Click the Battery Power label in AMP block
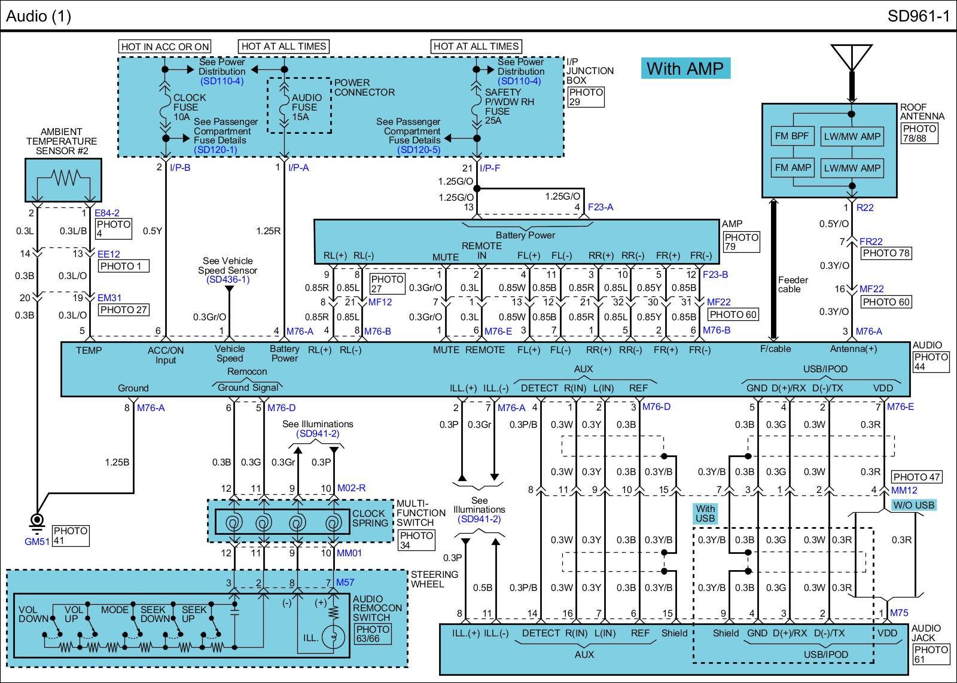Viewport: 957px width, 683px height. [525, 235]
